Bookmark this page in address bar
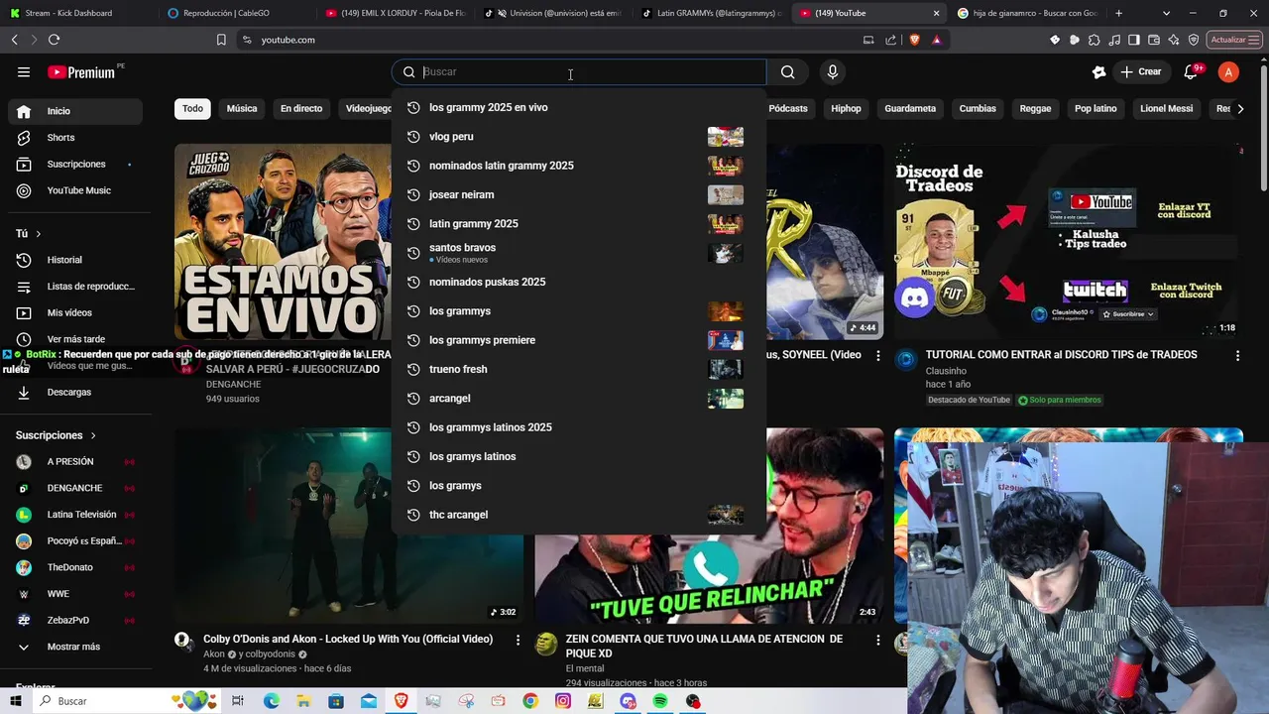 (x=221, y=40)
